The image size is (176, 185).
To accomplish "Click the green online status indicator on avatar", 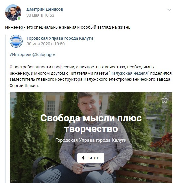I will (x=19, y=18).
